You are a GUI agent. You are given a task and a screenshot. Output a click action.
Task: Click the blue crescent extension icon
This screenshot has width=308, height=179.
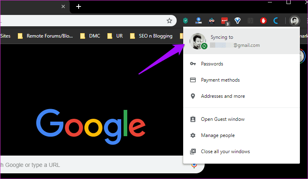pos(276,20)
